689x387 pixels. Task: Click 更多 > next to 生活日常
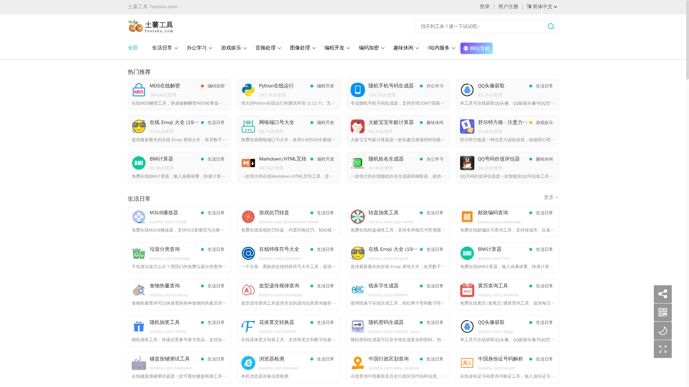click(x=551, y=197)
